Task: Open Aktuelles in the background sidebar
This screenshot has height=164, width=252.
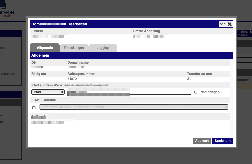Action: click(8, 74)
